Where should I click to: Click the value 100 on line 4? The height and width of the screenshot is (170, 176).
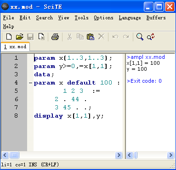[x=106, y=83]
